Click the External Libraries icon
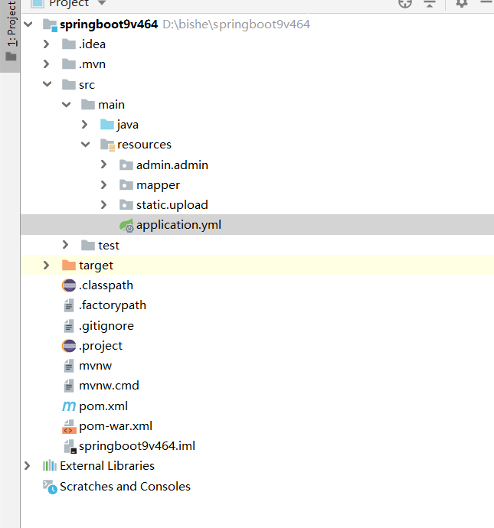 coord(50,466)
